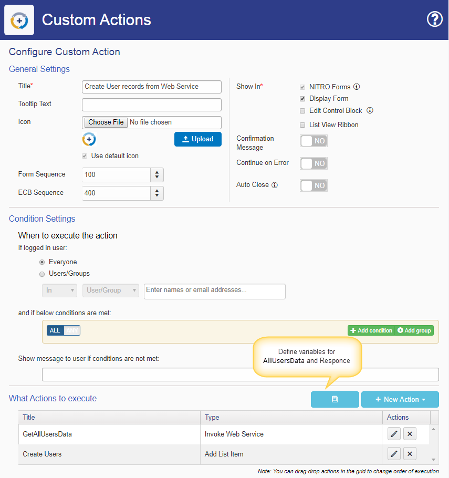Toggle the Confirmation Message switch
Image resolution: width=449 pixels, height=478 pixels.
point(314,141)
